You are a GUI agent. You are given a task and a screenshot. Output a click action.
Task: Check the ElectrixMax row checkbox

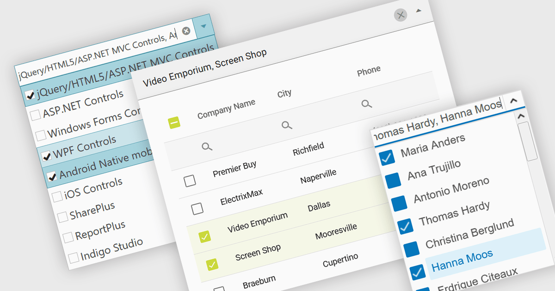click(x=197, y=209)
